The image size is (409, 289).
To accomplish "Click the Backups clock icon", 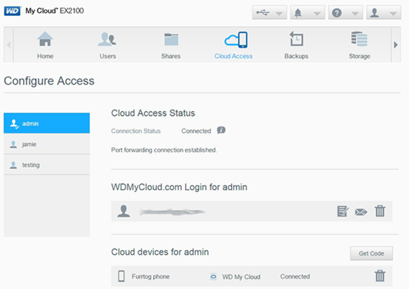I will (296, 38).
